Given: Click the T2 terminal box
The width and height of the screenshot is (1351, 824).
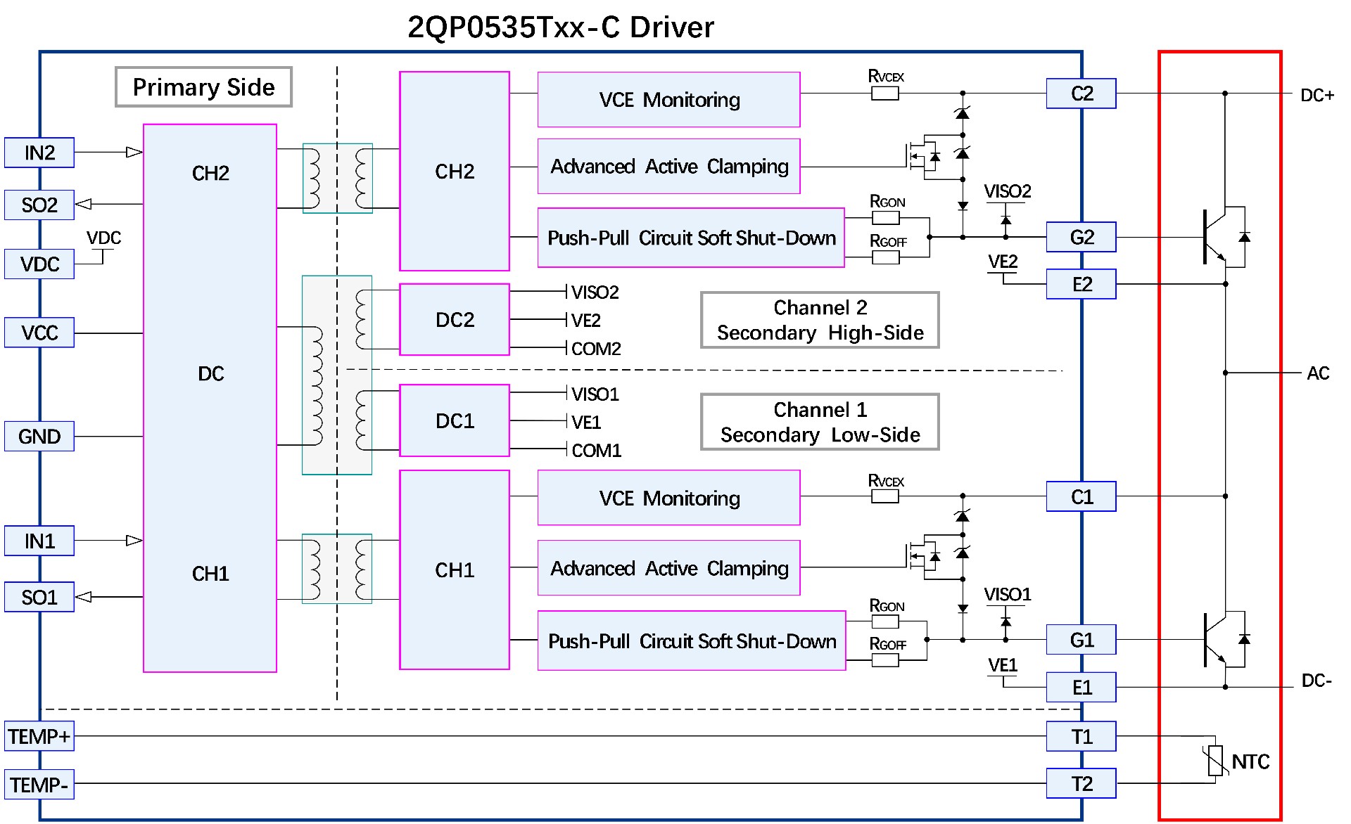Looking at the screenshot, I should [x=1081, y=783].
